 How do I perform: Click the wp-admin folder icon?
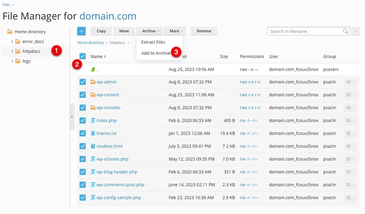click(x=93, y=82)
